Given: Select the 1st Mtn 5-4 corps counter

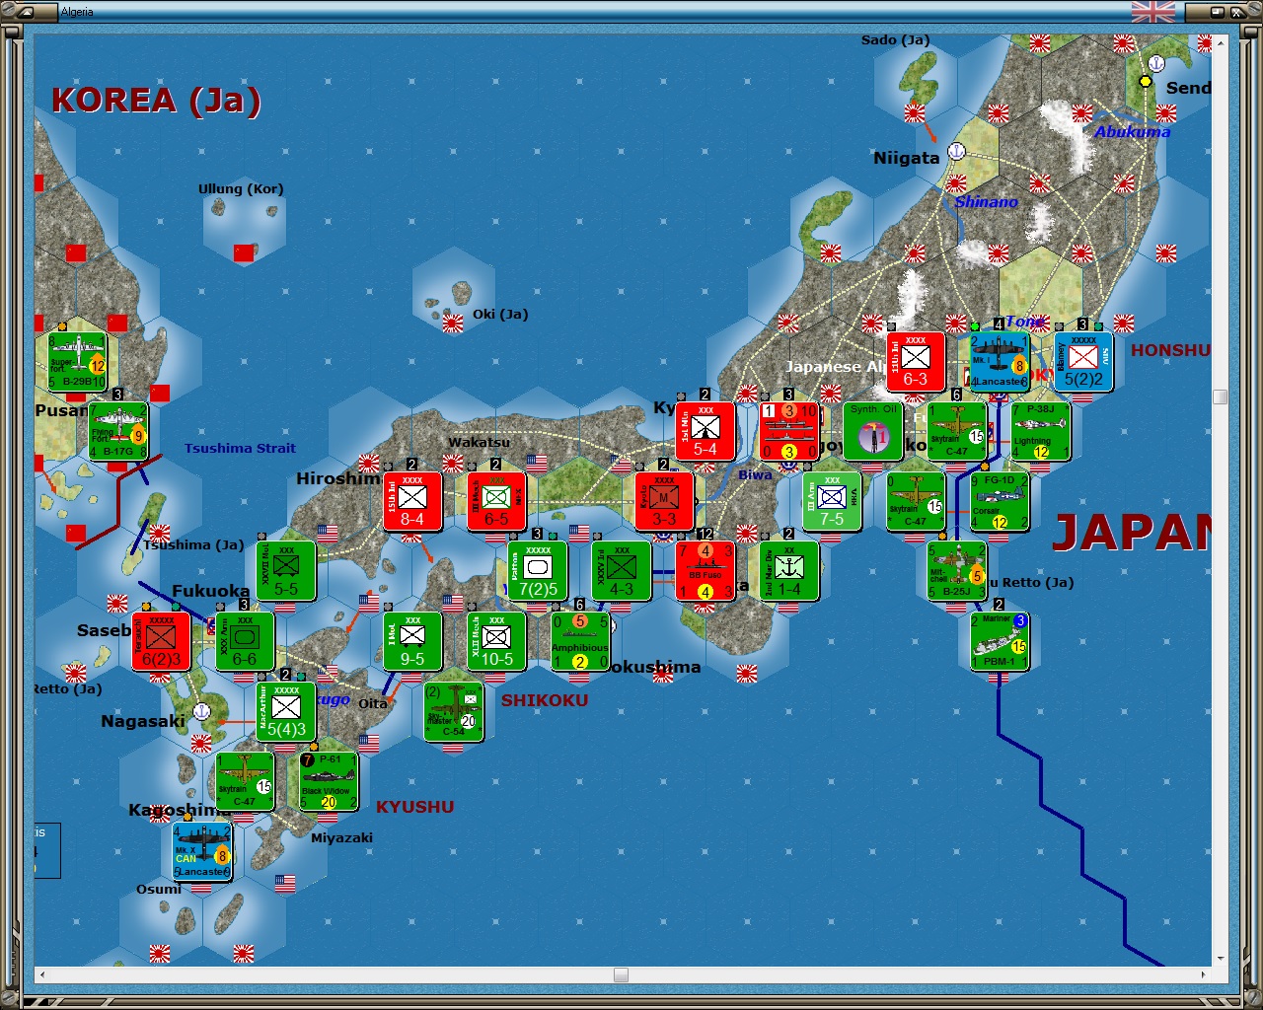Looking at the screenshot, I should click(706, 431).
